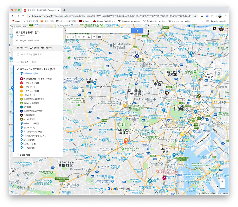Click the Redo arrow in map toolbar

pyautogui.click(x=73, y=37)
